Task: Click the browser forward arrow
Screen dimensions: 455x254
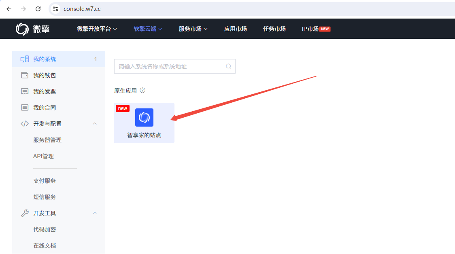Action: click(23, 9)
